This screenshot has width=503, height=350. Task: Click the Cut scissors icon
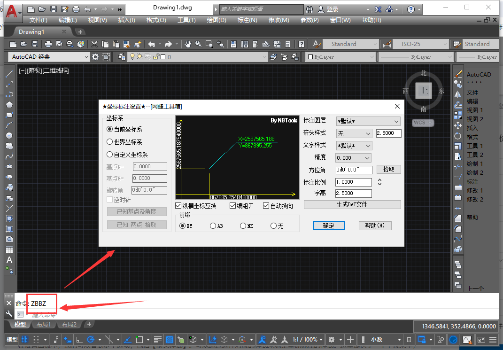click(x=94, y=44)
